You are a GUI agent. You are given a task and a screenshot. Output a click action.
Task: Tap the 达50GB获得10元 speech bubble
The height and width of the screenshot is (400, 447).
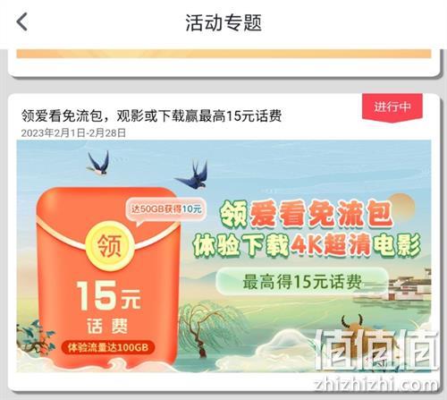coord(165,210)
